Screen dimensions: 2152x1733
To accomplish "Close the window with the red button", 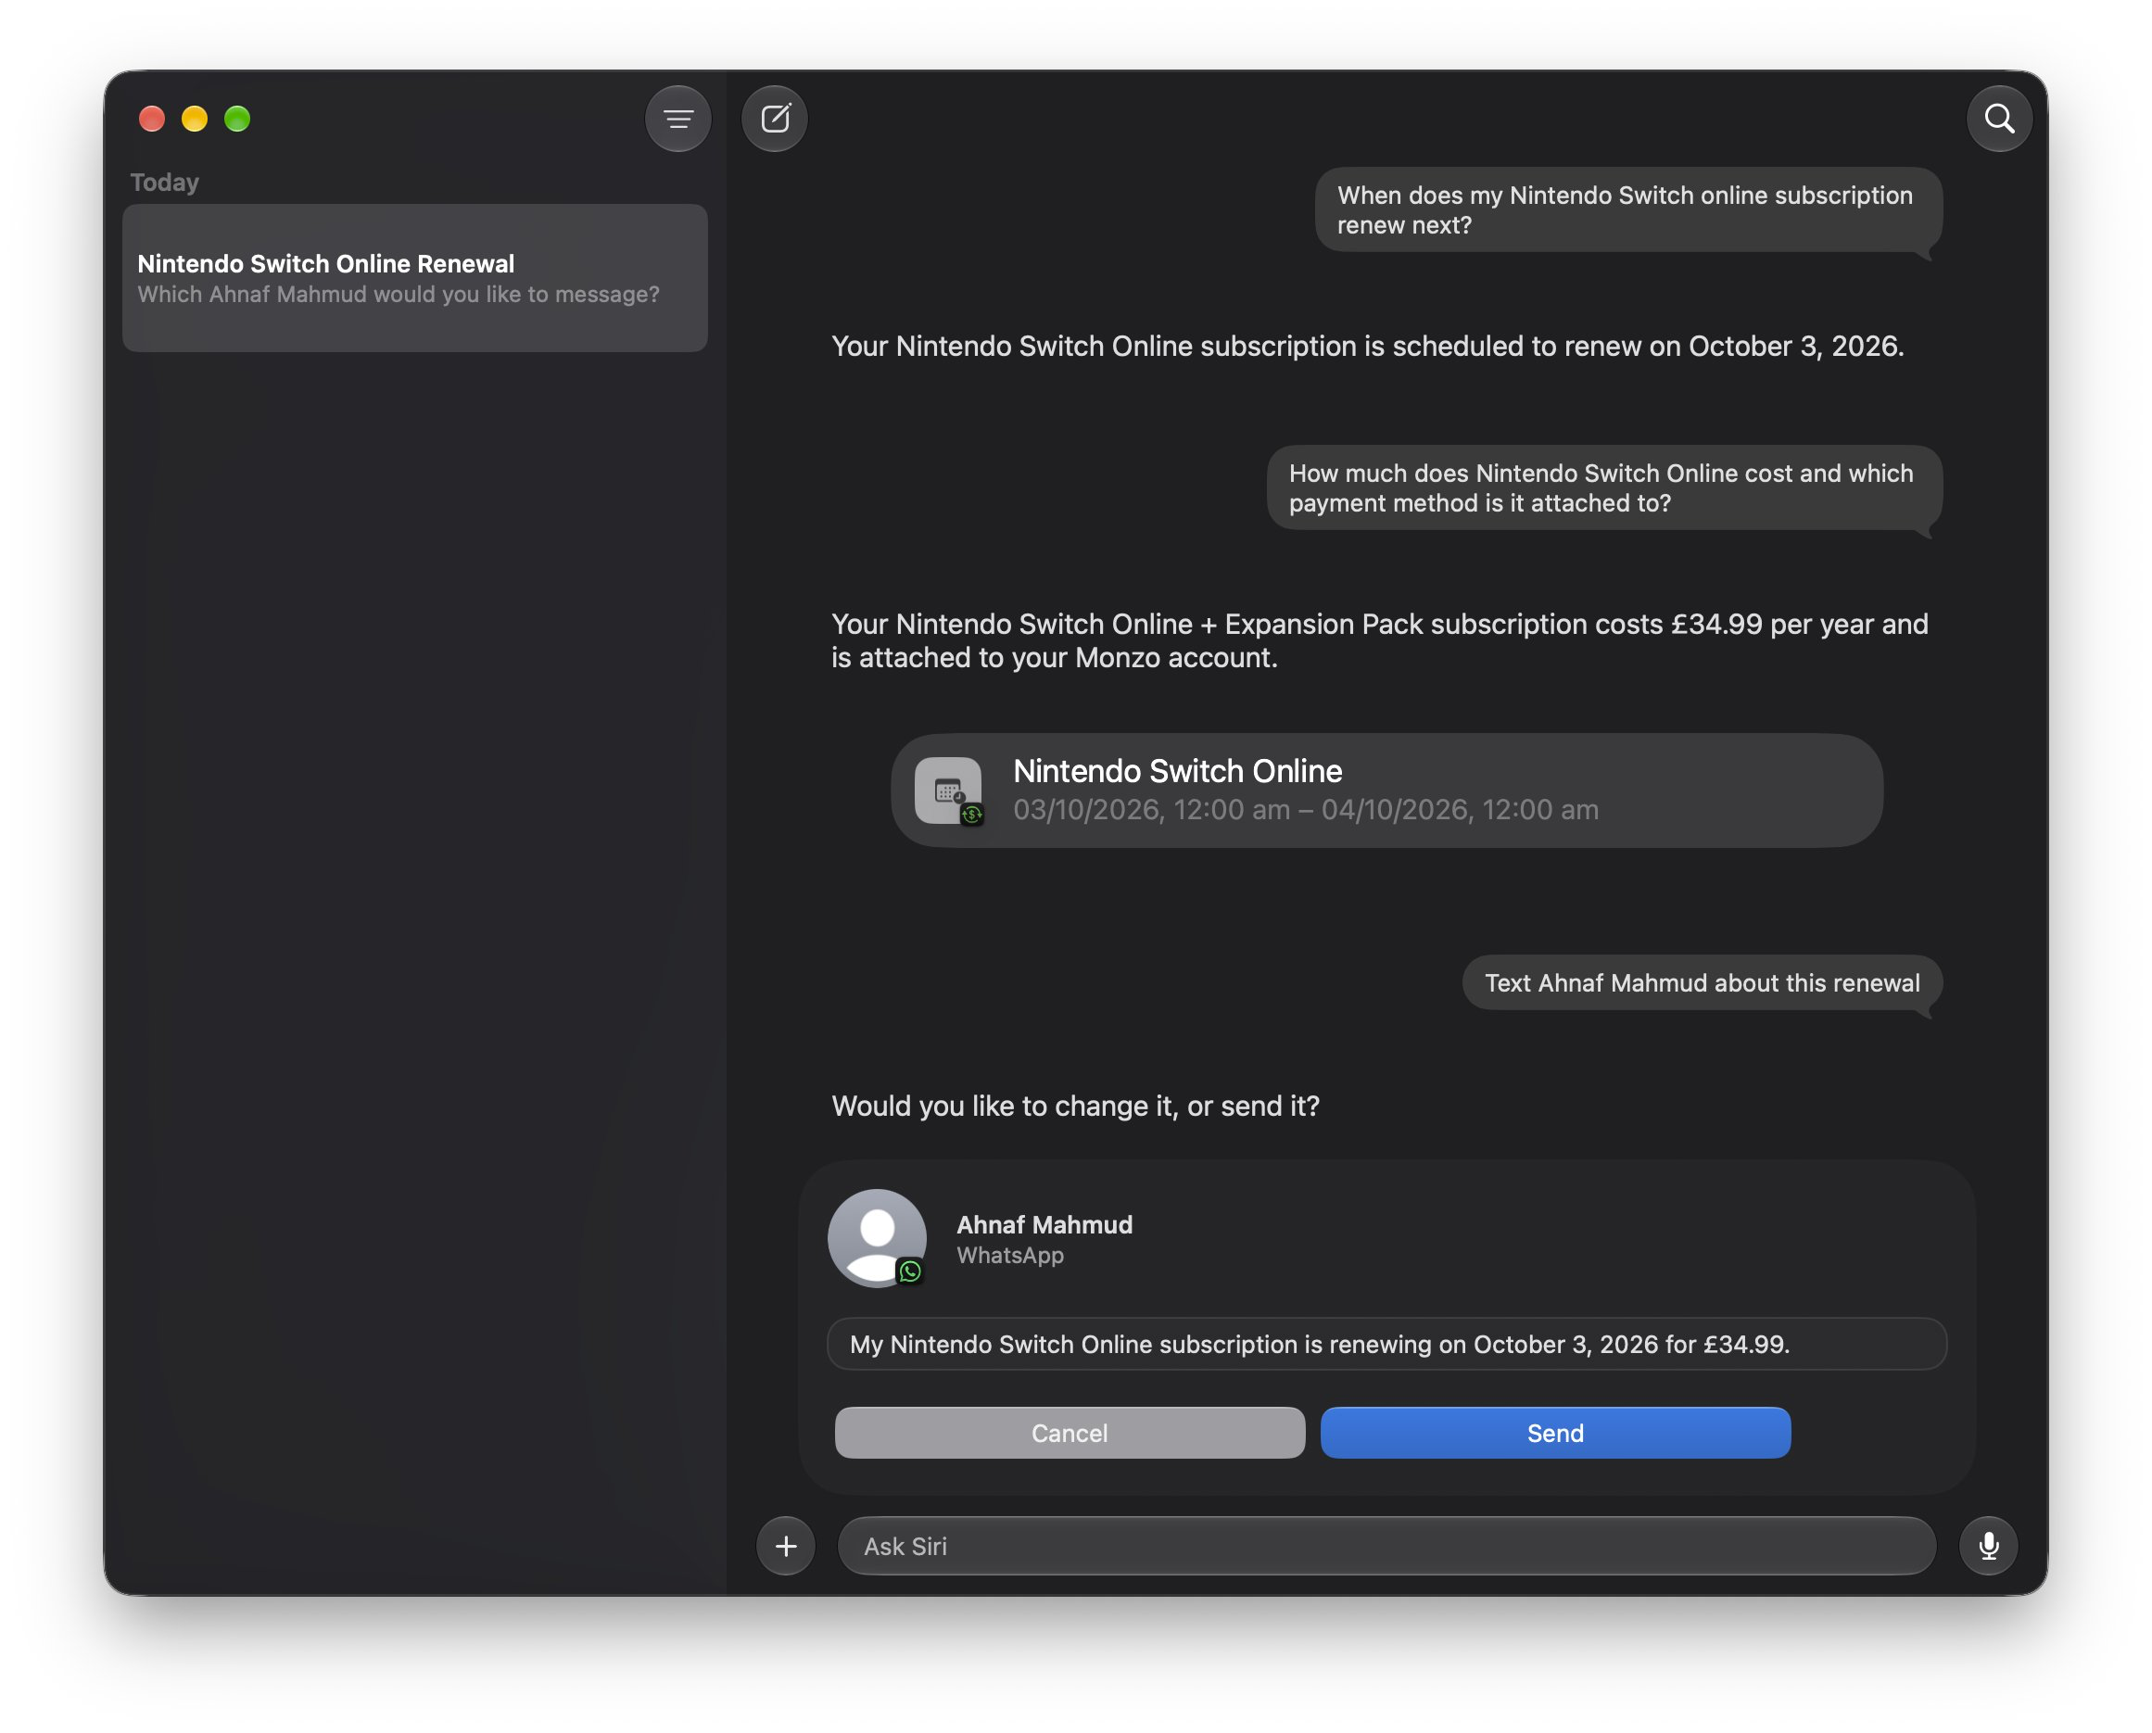I will pyautogui.click(x=152, y=119).
